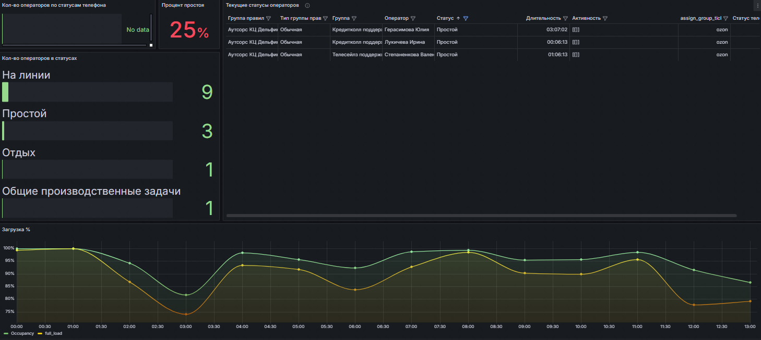This screenshot has height=340, width=761.
Task: Sort table by Длительность column header
Action: (x=543, y=18)
